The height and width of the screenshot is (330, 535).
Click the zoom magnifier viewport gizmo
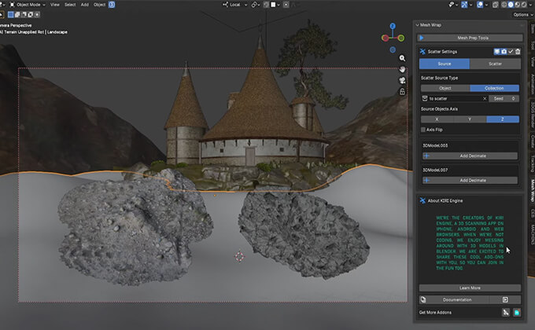[x=402, y=57]
